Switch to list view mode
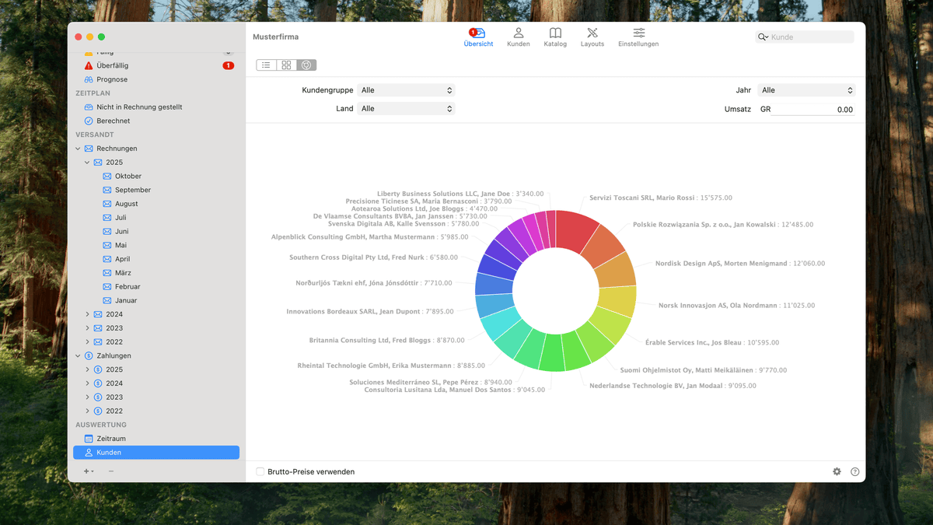The width and height of the screenshot is (933, 525). (x=266, y=65)
